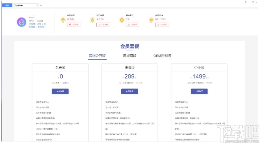260x143 pixels.
Task: Click the 企业版 card title
Action: (x=199, y=68)
